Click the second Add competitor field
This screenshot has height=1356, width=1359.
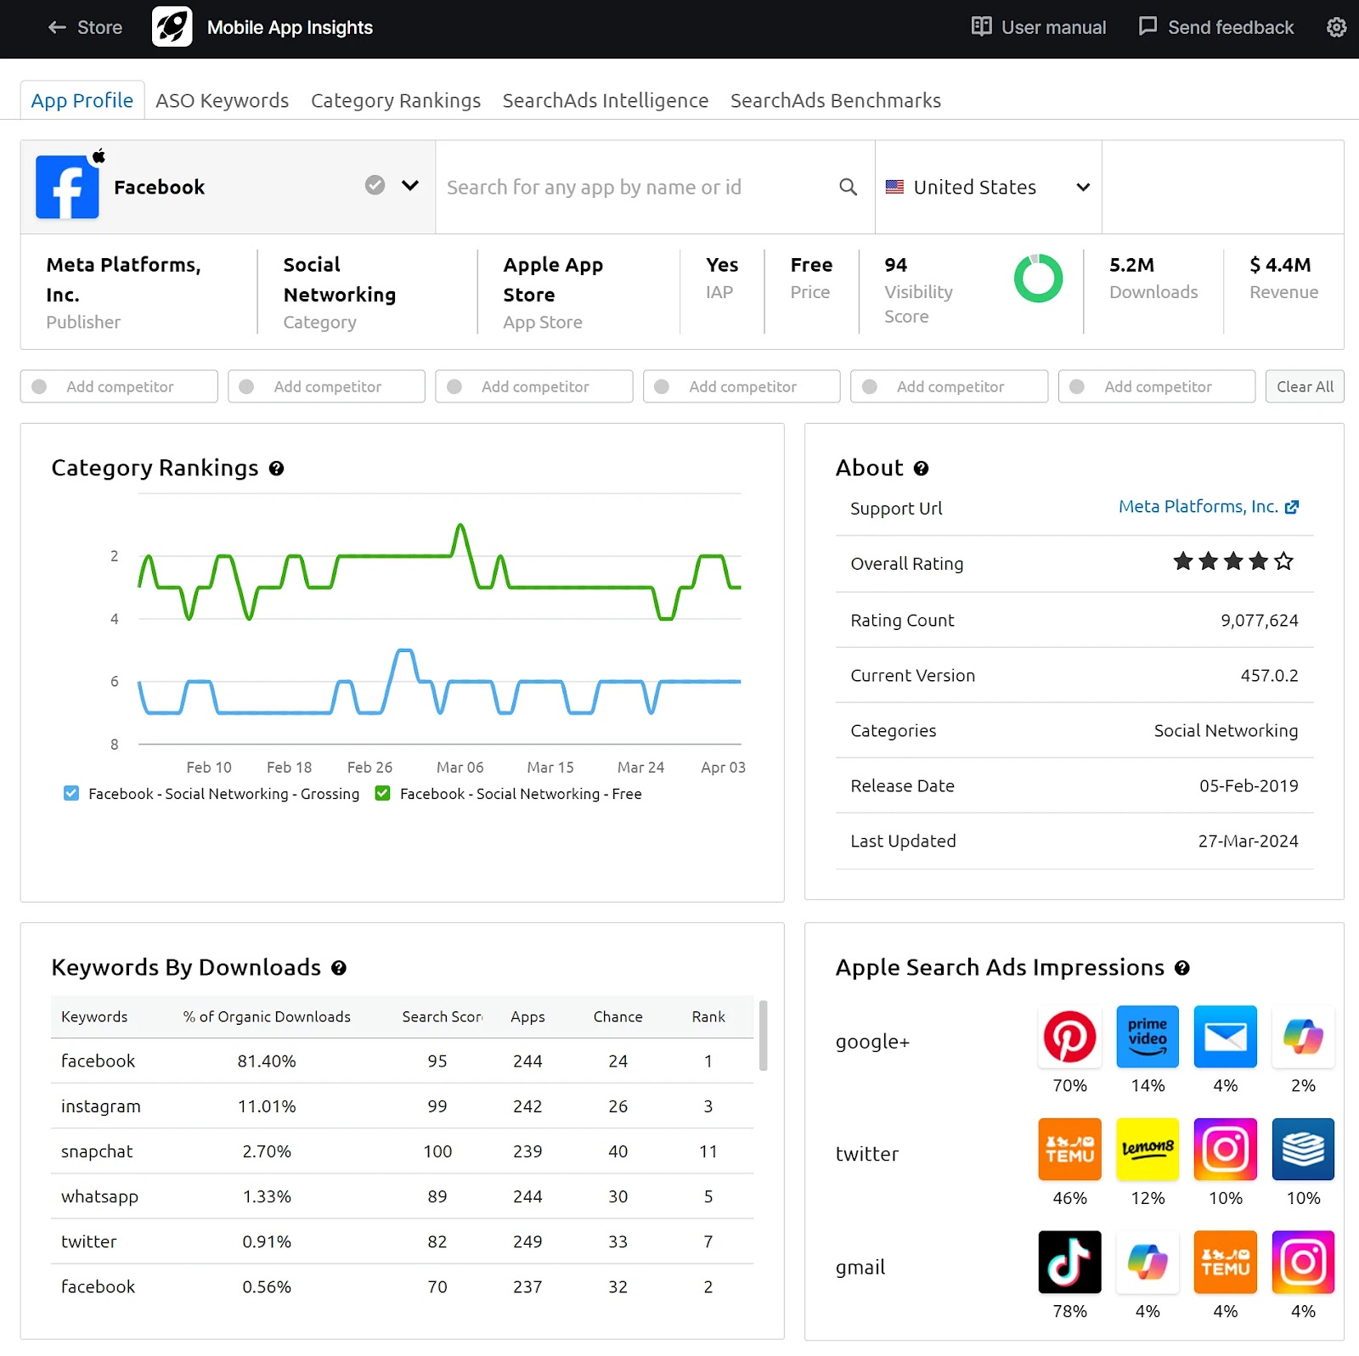326,386
